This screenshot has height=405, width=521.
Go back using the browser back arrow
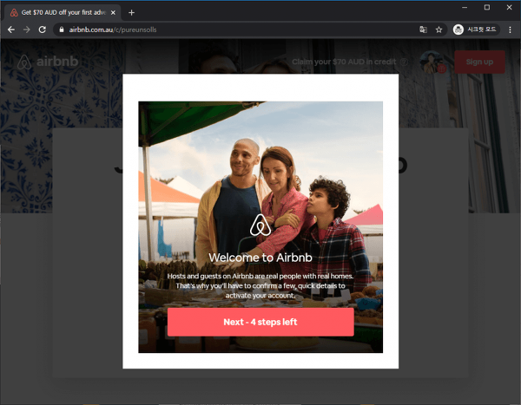(x=11, y=29)
